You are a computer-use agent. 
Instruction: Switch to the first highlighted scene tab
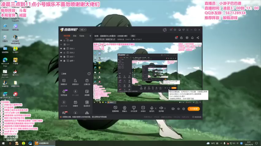point(67,36)
